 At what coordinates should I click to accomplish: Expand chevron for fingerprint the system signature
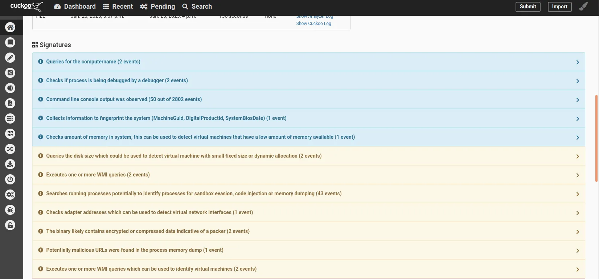click(x=578, y=119)
